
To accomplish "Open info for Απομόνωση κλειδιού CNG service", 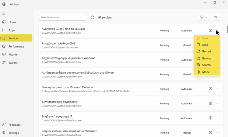I will tap(210, 45).
